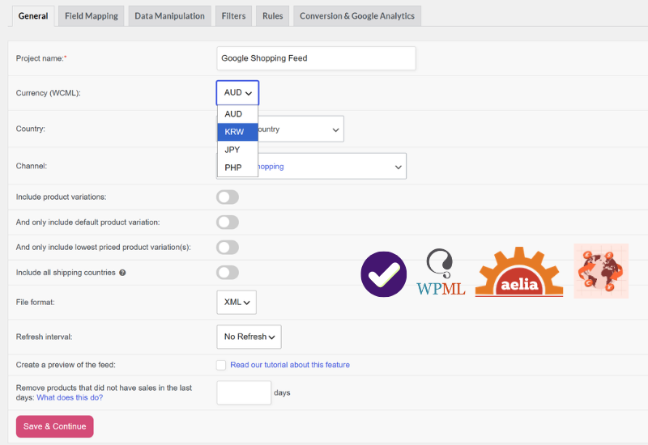Toggle Include product variations switch
This screenshot has height=445, width=648.
[228, 197]
